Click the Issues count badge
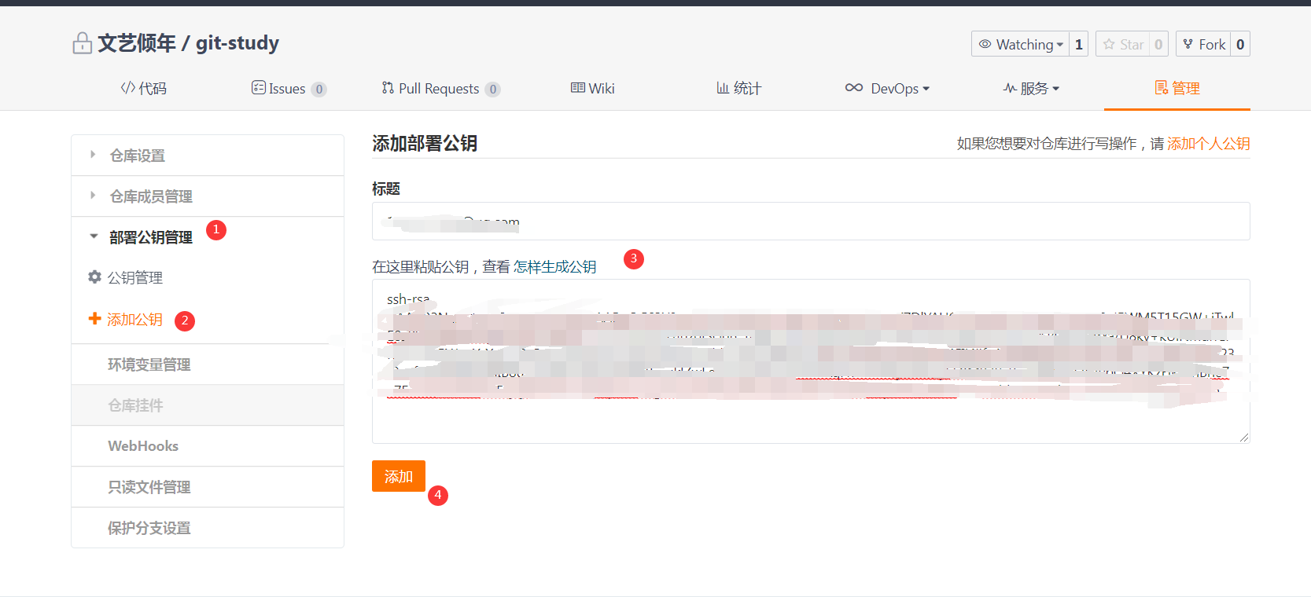 coord(319,90)
